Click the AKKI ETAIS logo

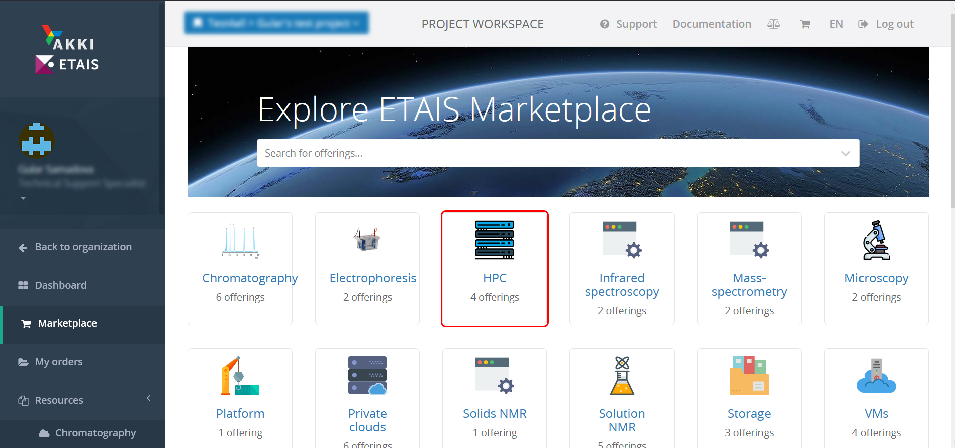coord(67,49)
